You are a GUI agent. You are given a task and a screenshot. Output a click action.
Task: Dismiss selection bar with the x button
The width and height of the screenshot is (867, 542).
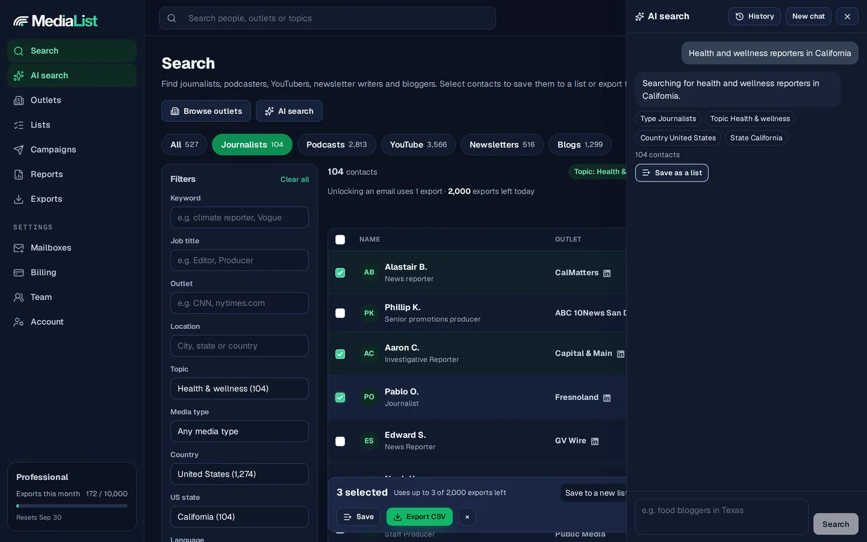[x=467, y=517]
